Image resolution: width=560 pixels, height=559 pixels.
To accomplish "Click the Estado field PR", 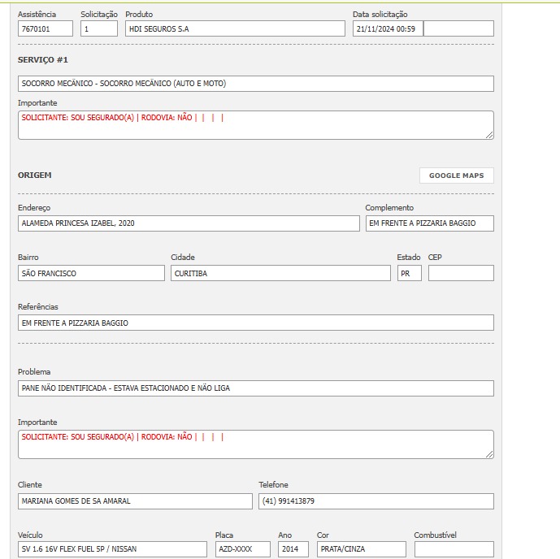I will click(x=410, y=273).
